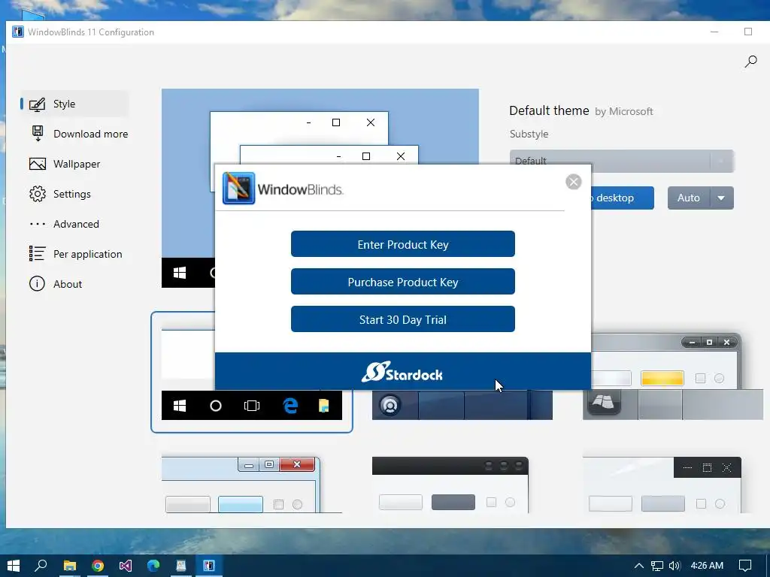Click the Auto button

(x=689, y=198)
